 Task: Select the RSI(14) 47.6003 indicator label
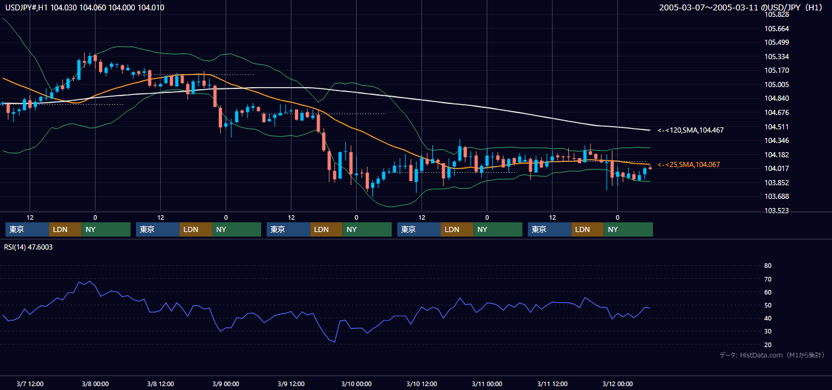(x=29, y=247)
